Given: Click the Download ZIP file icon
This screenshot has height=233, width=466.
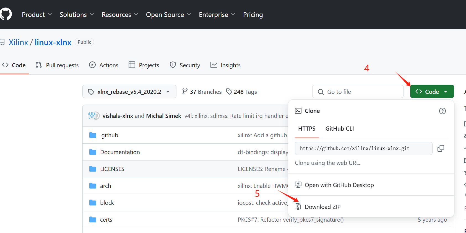Looking at the screenshot, I should point(298,206).
